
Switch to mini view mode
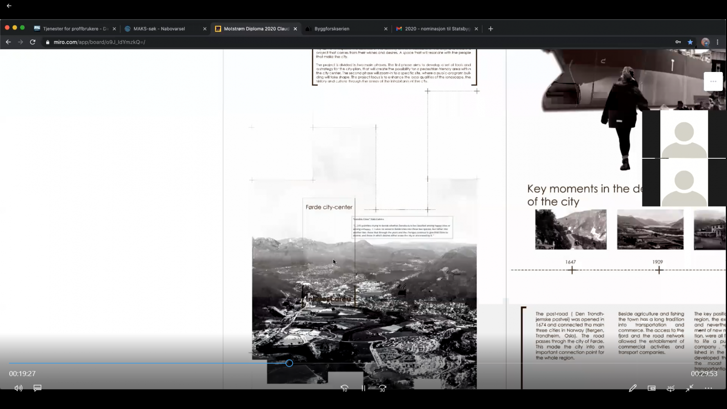[651, 388]
